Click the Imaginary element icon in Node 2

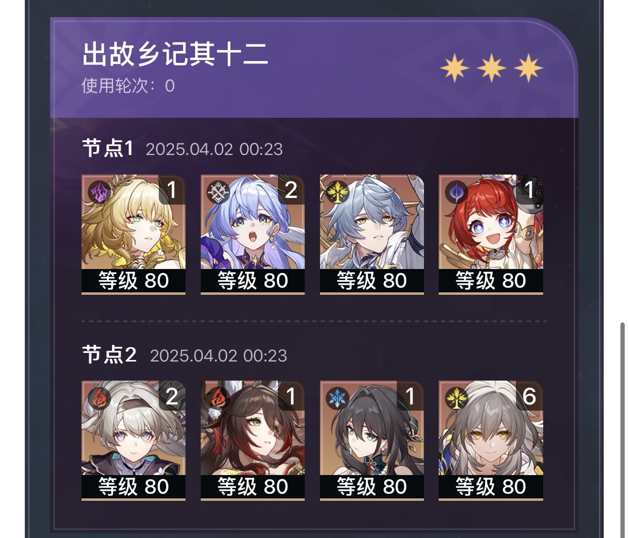(456, 399)
